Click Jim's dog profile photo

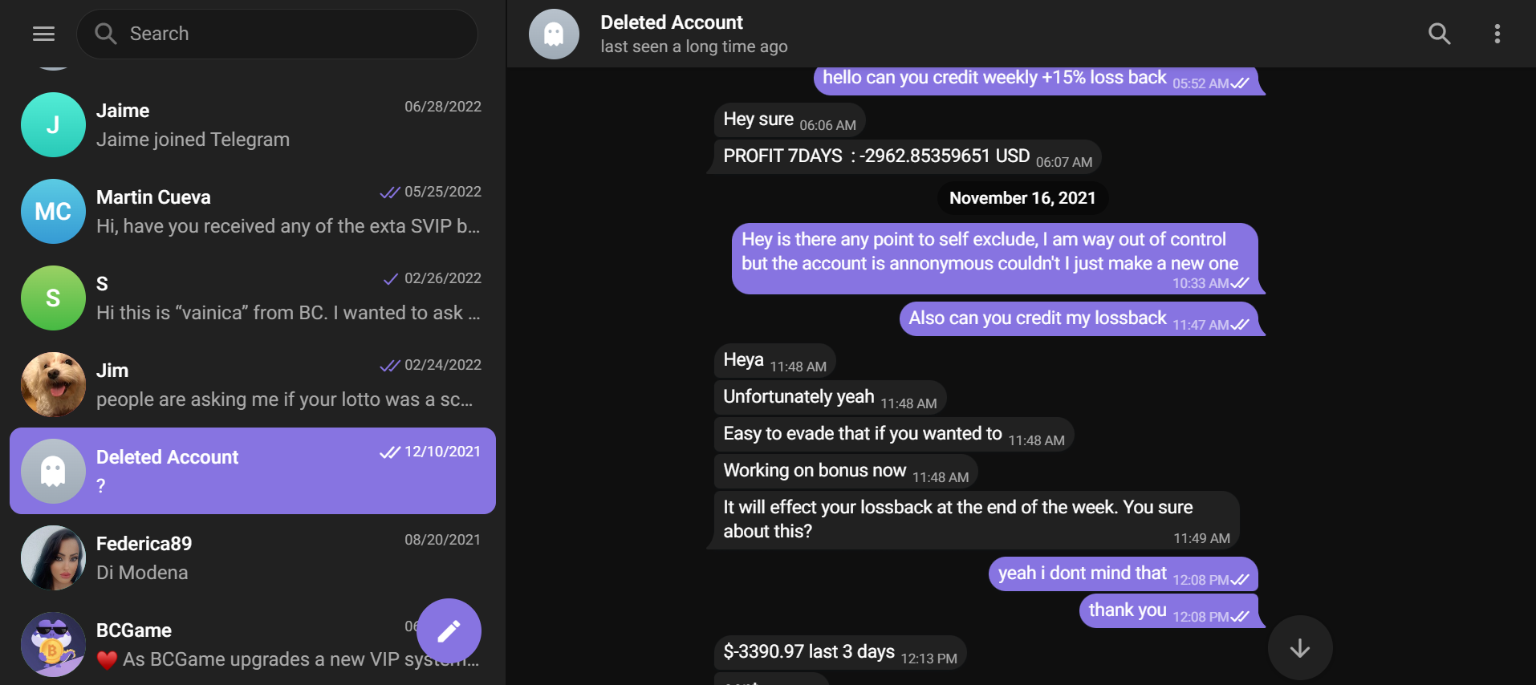tap(53, 384)
